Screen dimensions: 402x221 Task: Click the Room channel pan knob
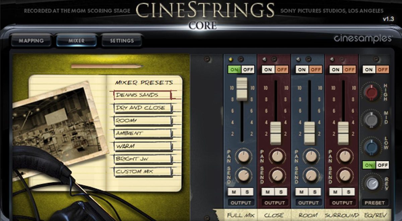311,156
